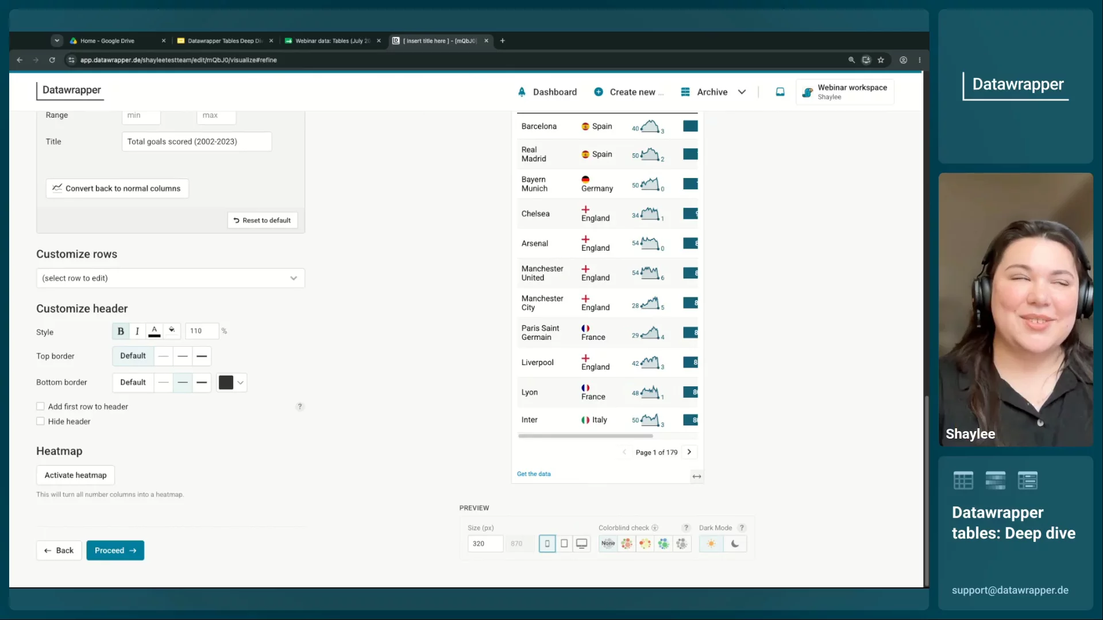Open the Create new menu

click(628, 92)
